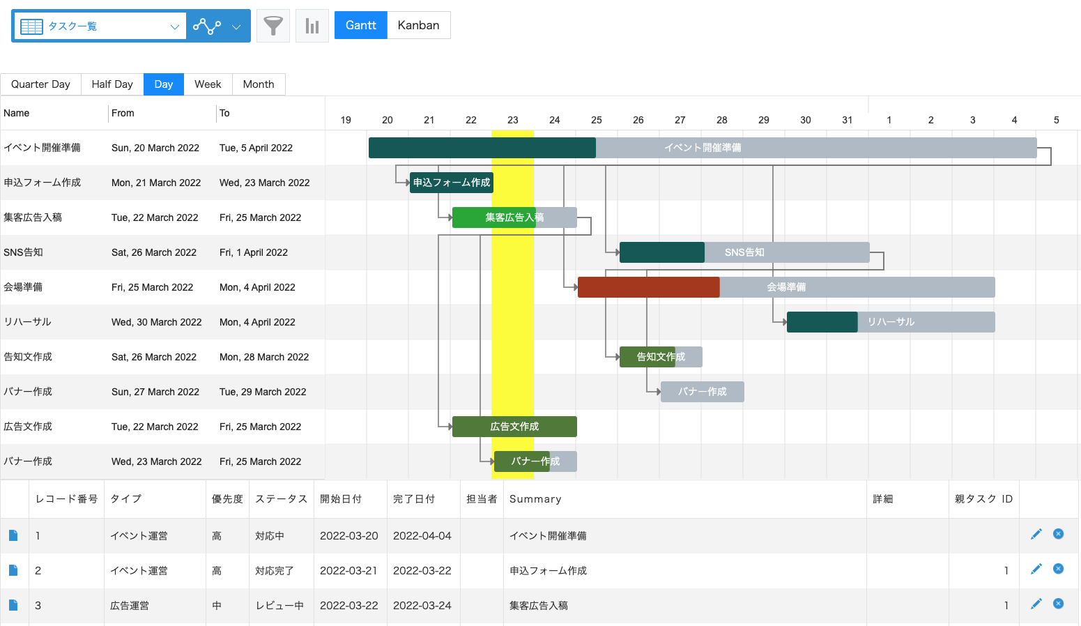The height and width of the screenshot is (626, 1081).
Task: Click the Half Day timescale option
Action: [112, 84]
